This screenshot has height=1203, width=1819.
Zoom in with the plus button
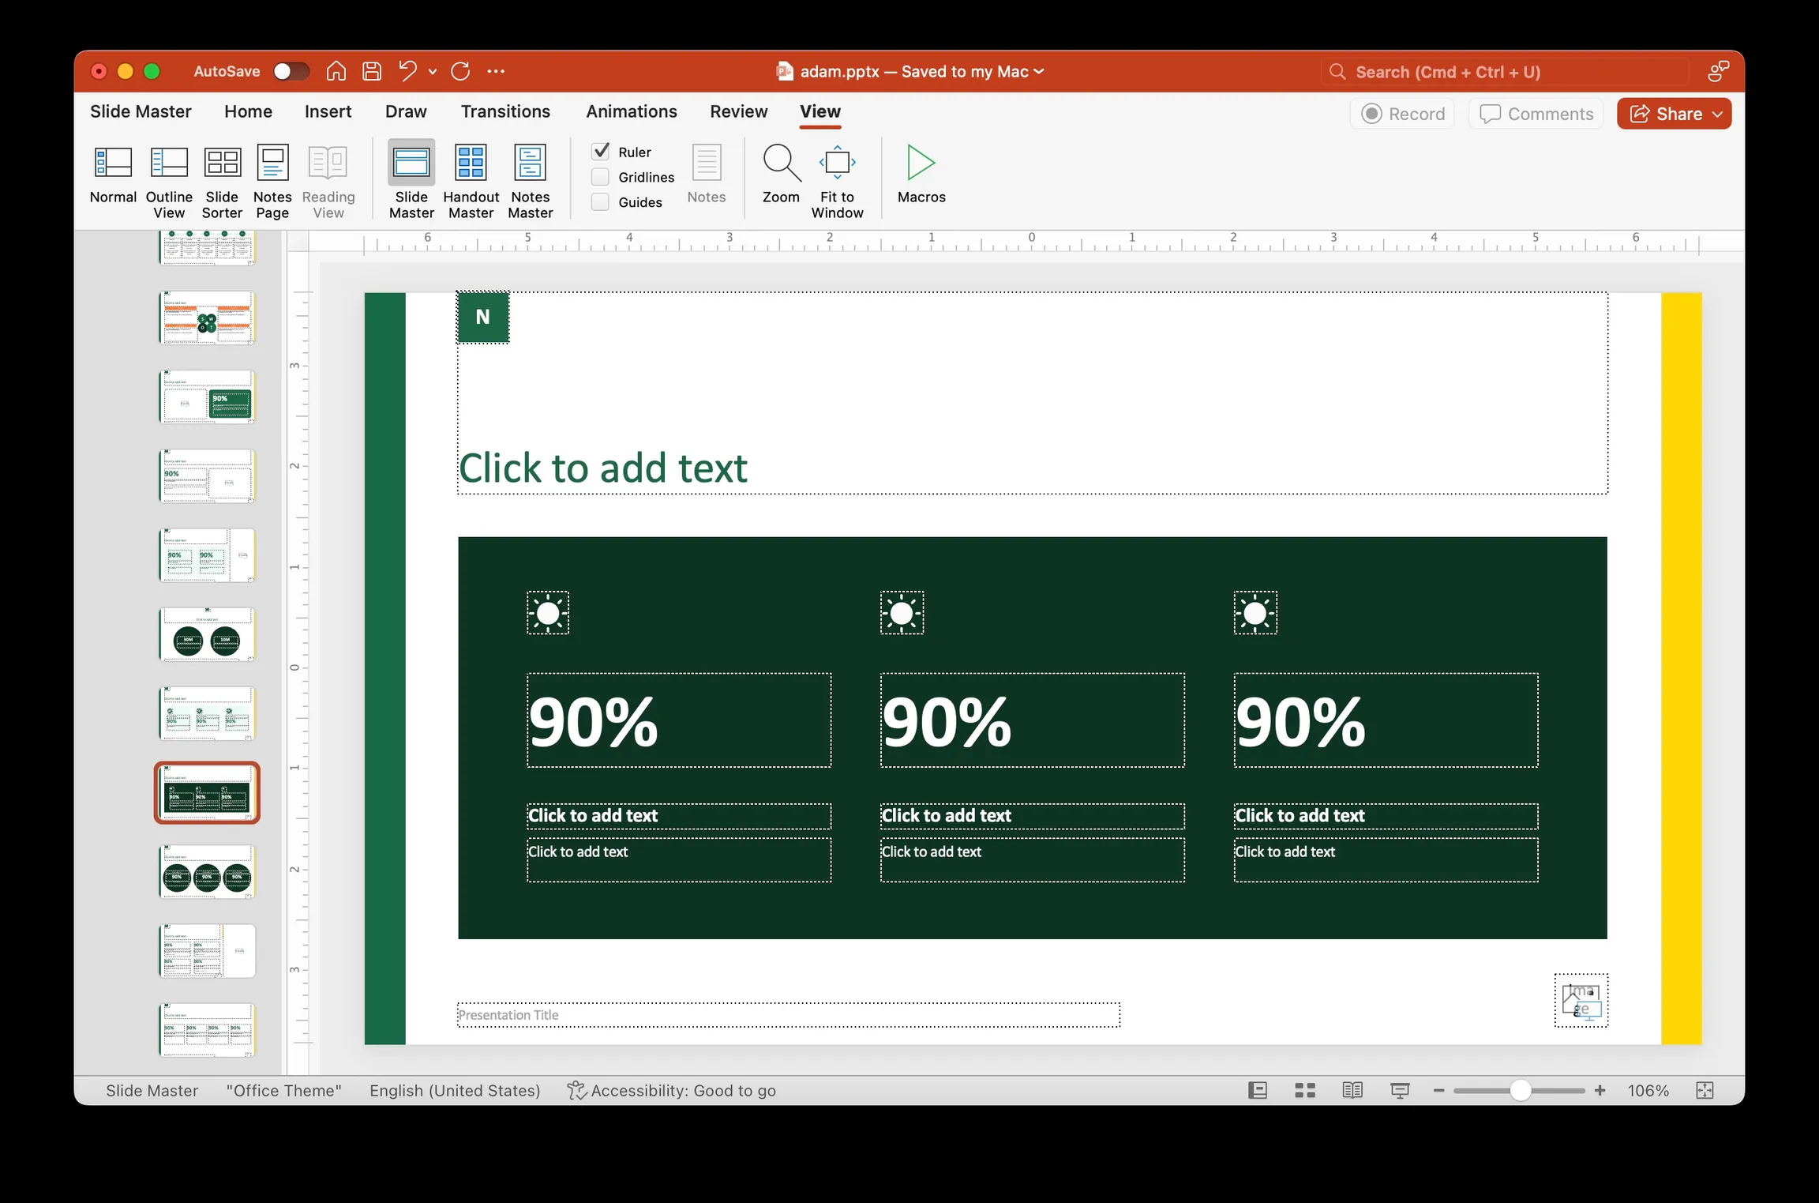point(1600,1091)
